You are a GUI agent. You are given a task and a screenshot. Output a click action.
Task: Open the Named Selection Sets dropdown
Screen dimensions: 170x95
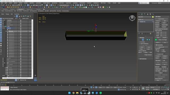(x=64, y=5)
